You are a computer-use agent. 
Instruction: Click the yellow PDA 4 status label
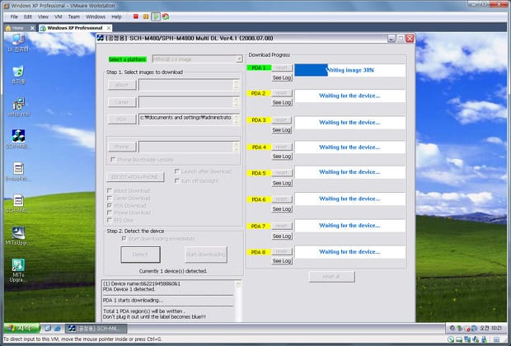[x=259, y=147]
